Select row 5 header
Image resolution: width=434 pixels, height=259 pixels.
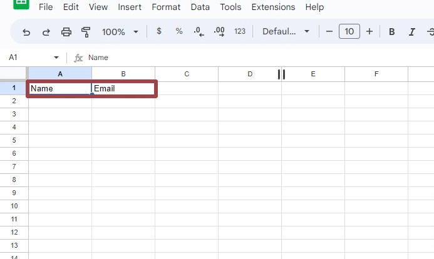coord(14,140)
